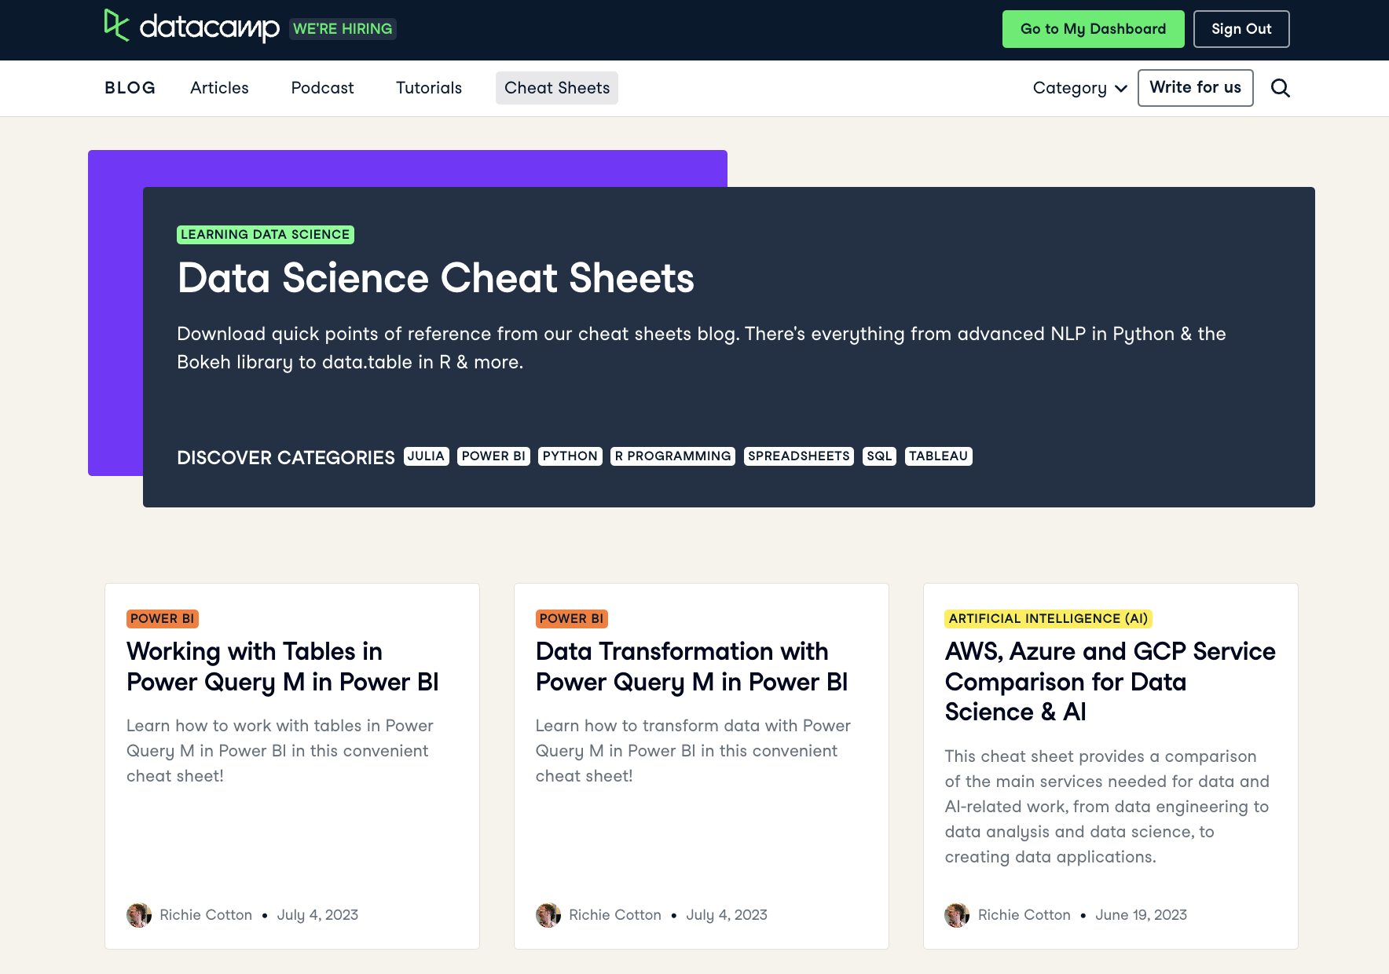Image resolution: width=1389 pixels, height=974 pixels.
Task: Click the Artificial Intelligence (AI) yellow label
Action: [x=1048, y=619]
